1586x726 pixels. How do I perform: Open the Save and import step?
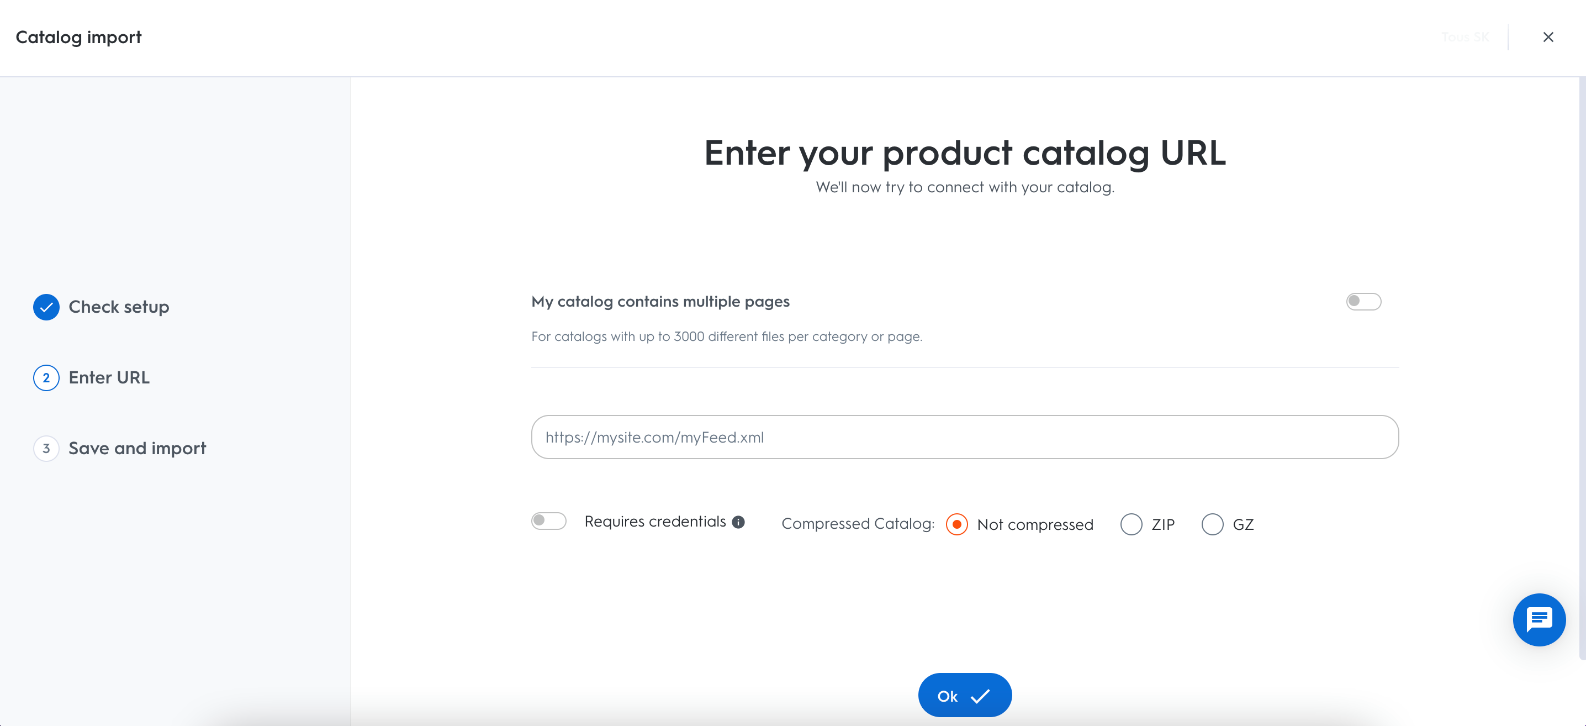pos(138,448)
